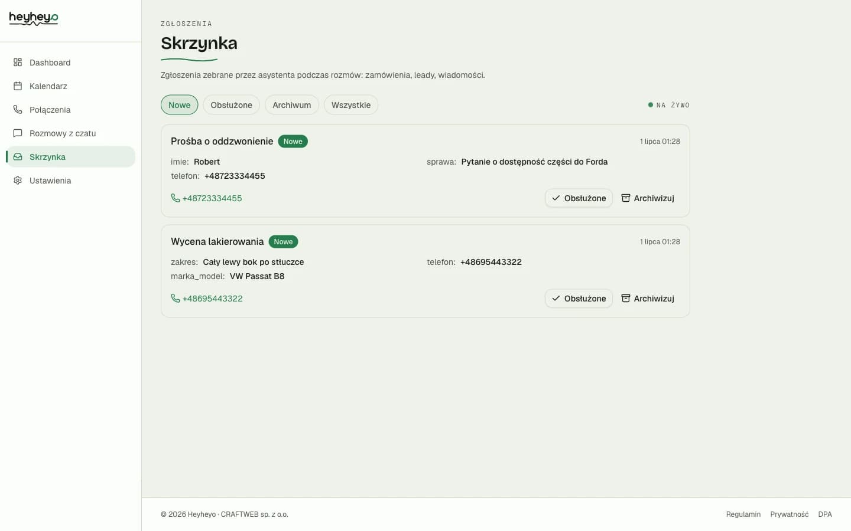851x531 pixels.
Task: Open Ustawienia gear icon
Action: (x=18, y=181)
